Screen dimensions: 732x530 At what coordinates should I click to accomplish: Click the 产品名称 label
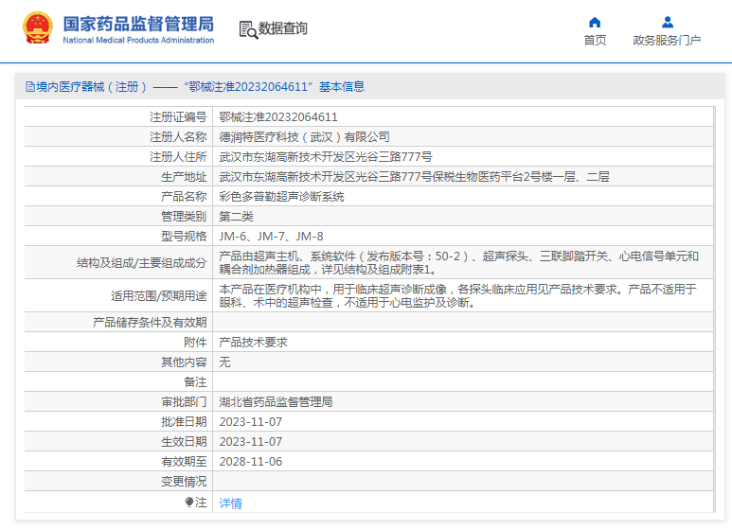pos(184,197)
